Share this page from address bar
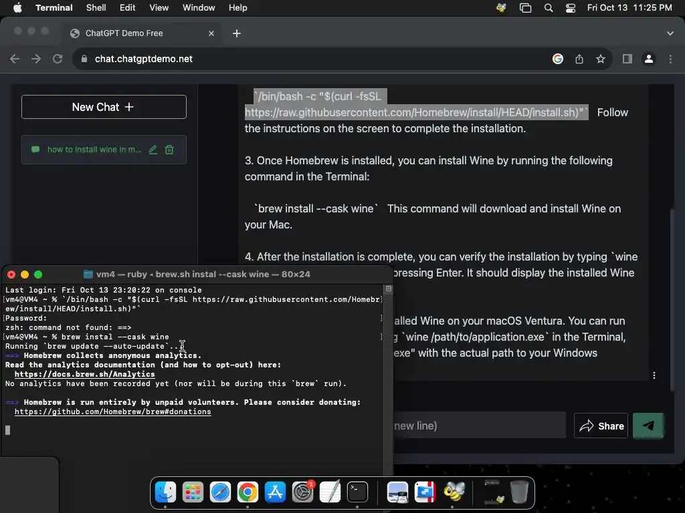 tap(579, 59)
